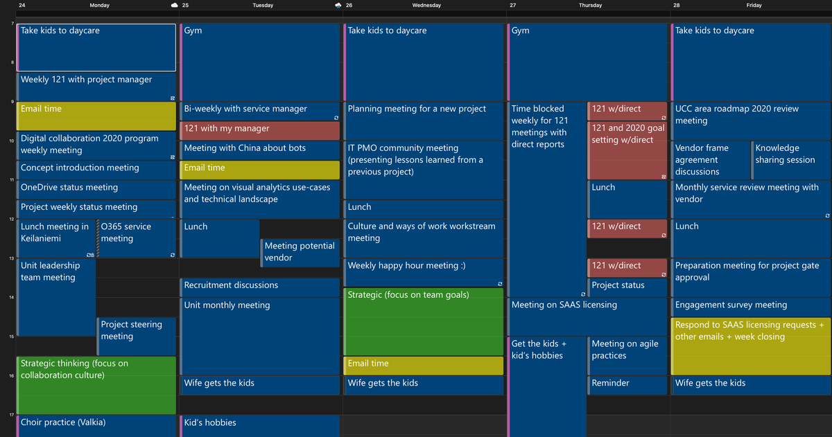
Task: Open Kid's hobbies event on Tuesday
Action: point(260,426)
